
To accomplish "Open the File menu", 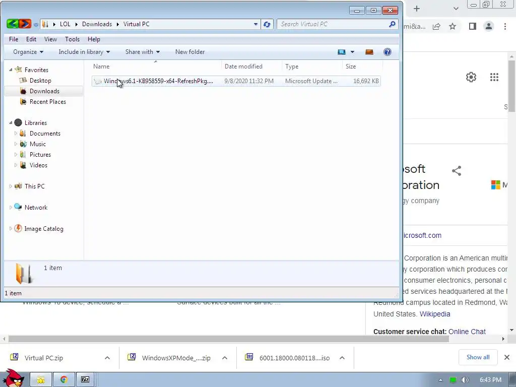I will click(14, 39).
